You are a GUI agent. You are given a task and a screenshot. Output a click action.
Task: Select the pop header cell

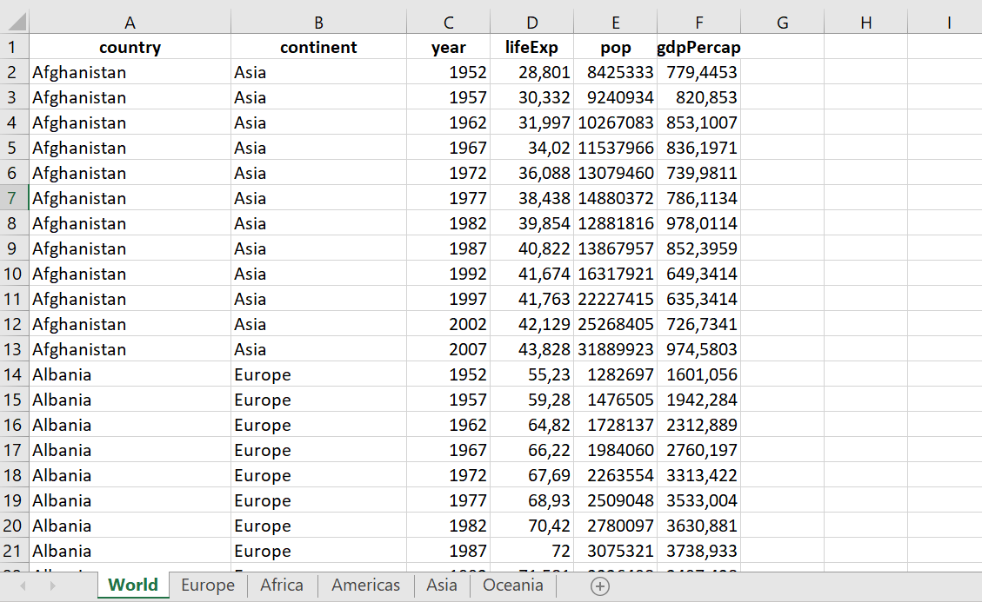[616, 47]
